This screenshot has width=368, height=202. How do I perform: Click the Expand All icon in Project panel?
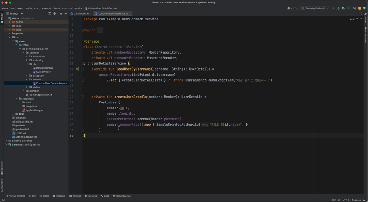point(49,13)
